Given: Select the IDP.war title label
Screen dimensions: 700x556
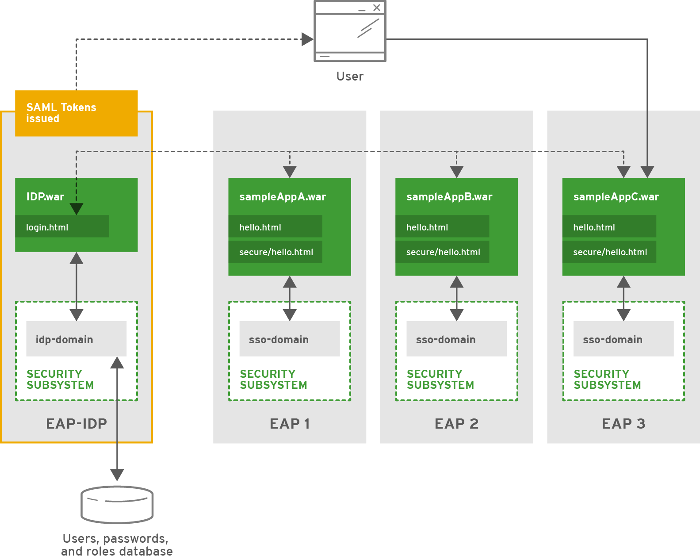Looking at the screenshot, I should [45, 197].
